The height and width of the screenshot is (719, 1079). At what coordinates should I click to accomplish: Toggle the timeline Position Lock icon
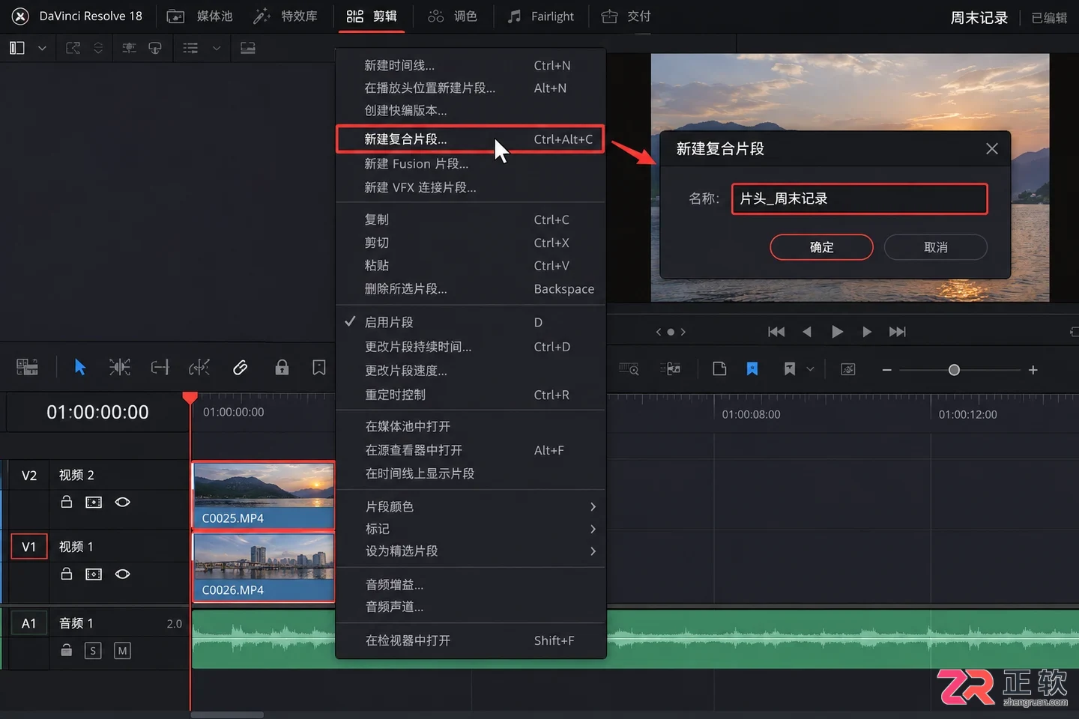(x=282, y=367)
